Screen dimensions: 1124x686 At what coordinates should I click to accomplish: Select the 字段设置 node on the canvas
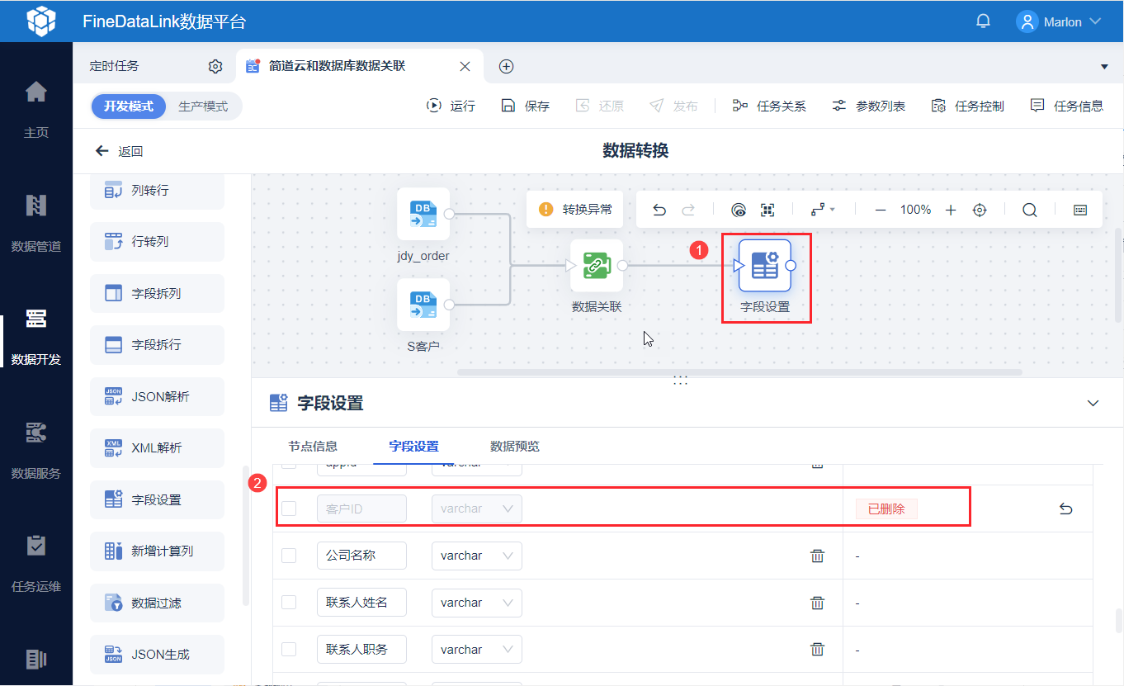[765, 265]
